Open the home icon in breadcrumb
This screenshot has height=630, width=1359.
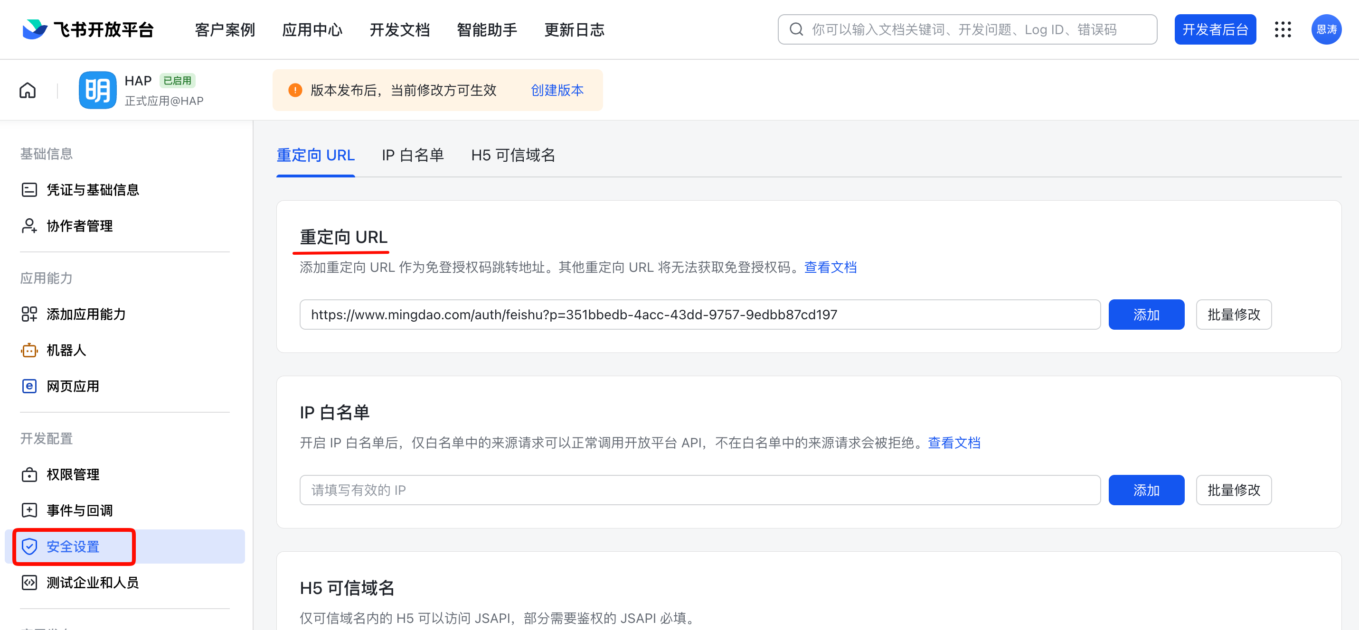pos(28,91)
